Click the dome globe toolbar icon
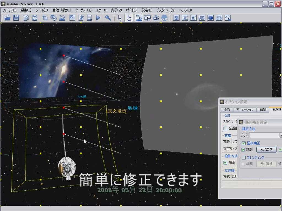282x211 pixels. [165, 18]
